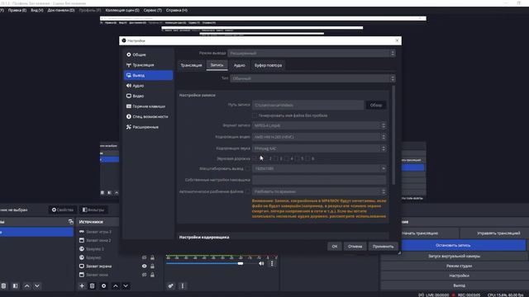
Task: Toggle audio track 3 checkbox
Action: pyautogui.click(x=276, y=158)
